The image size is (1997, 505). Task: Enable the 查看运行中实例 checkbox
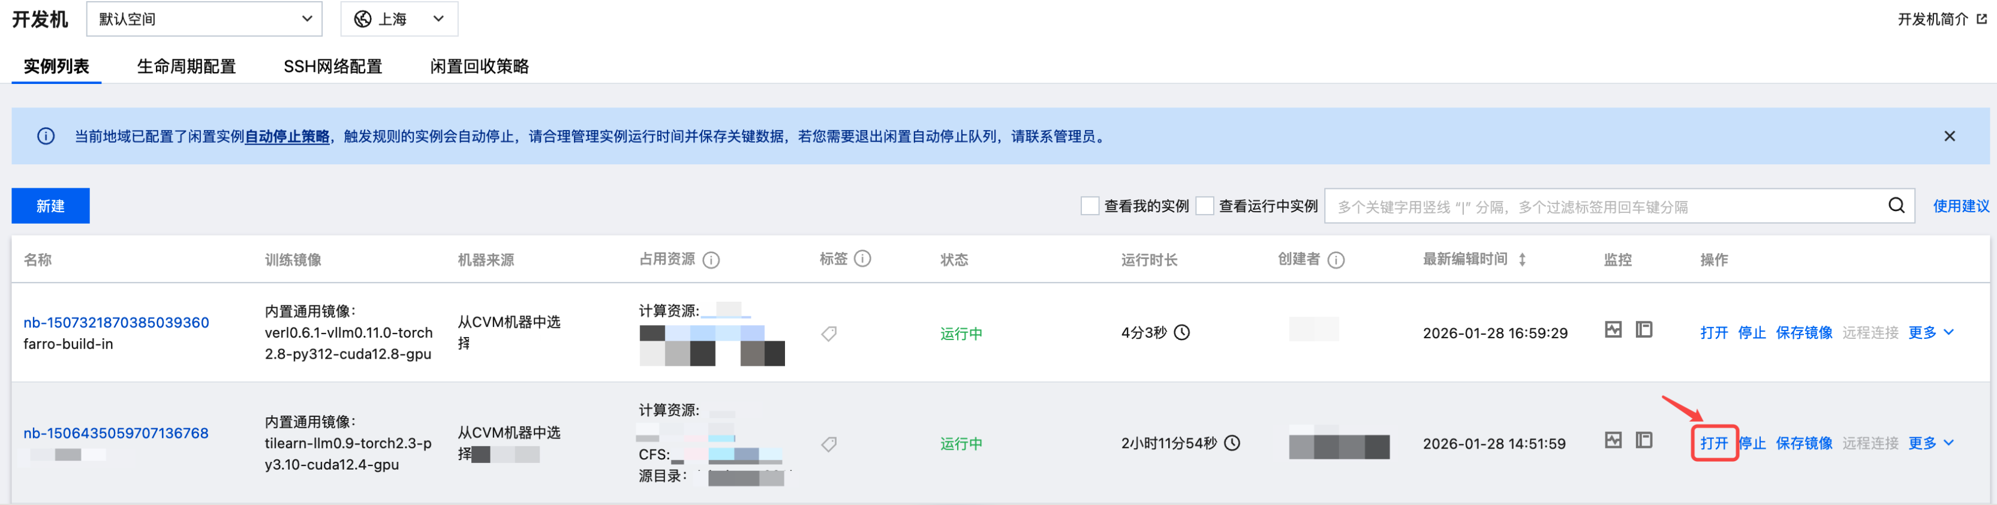1205,206
